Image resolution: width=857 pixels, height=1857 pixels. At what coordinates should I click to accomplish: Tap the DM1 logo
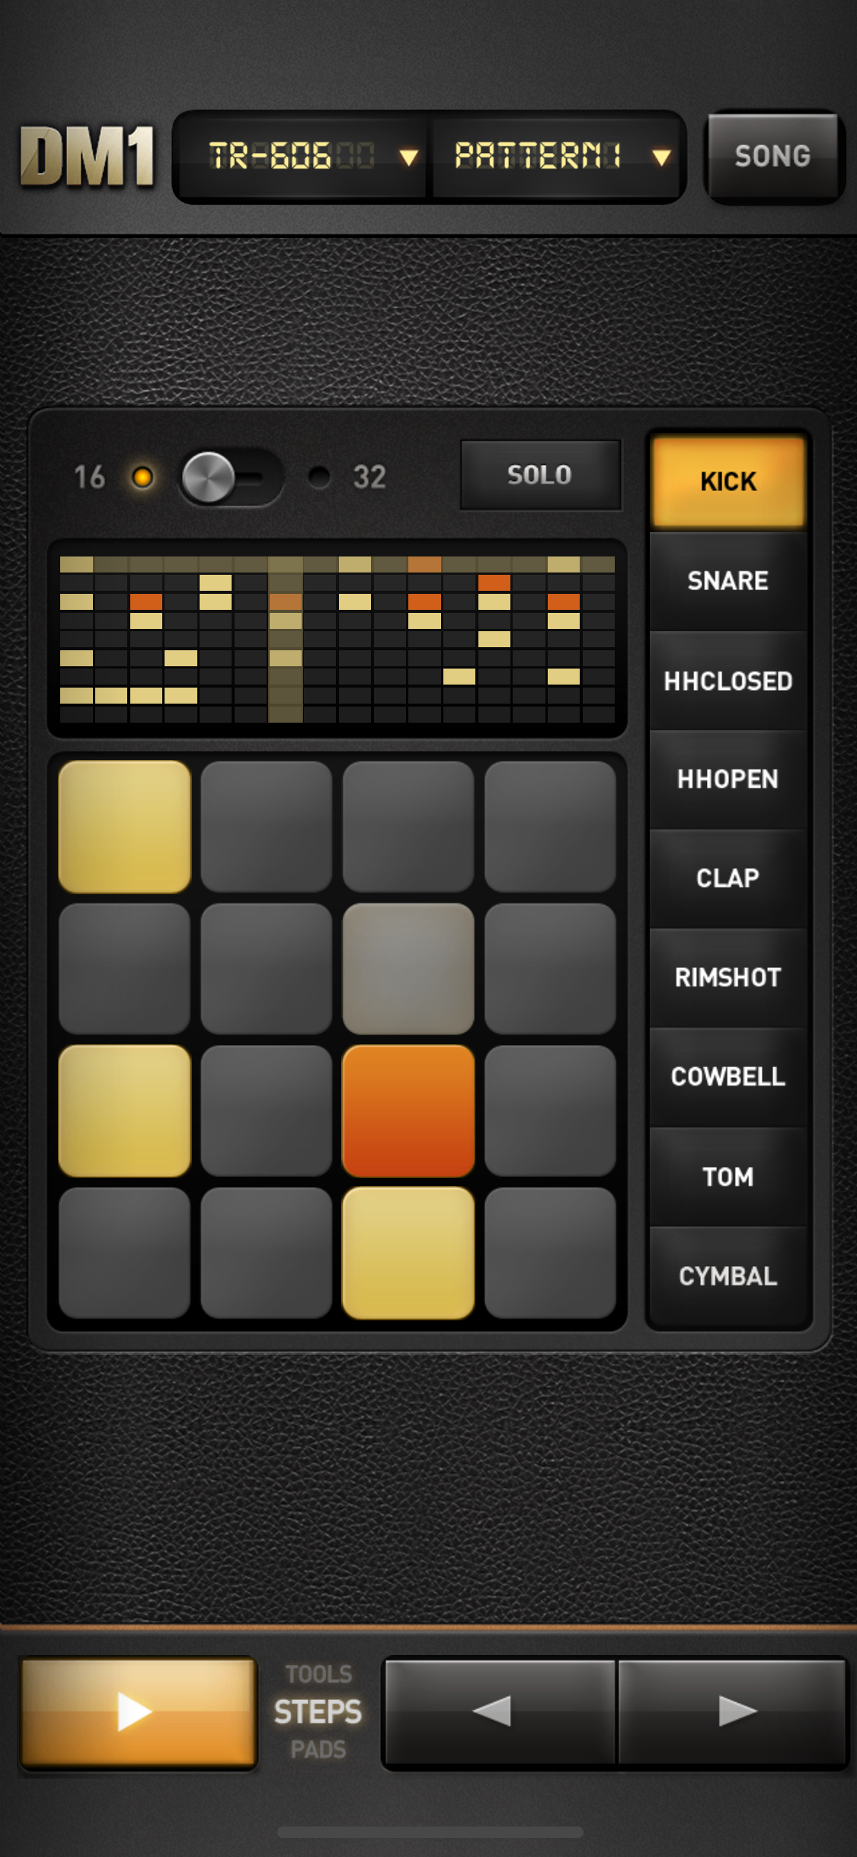pos(88,156)
